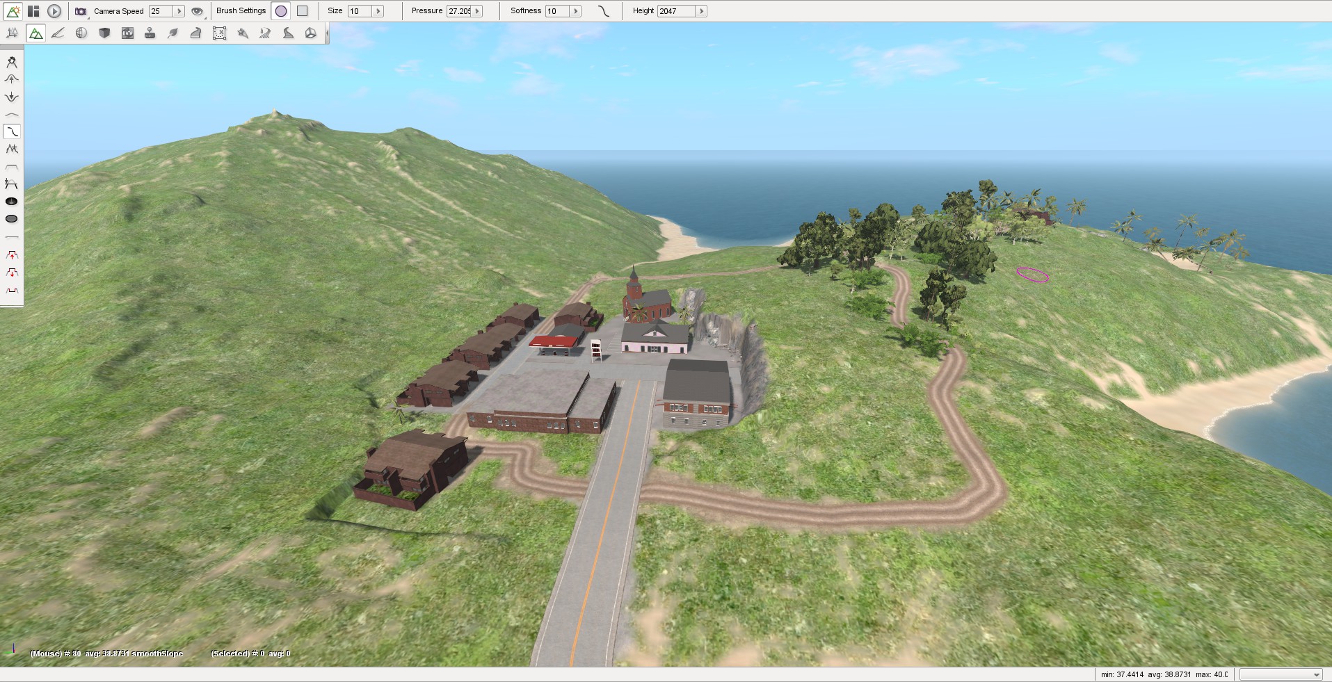Select the circle brush shape
The width and height of the screenshot is (1332, 682).
281,11
